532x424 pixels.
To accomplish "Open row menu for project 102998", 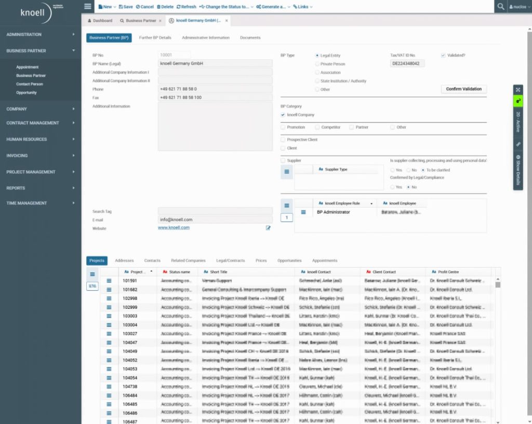I will tap(109, 298).
